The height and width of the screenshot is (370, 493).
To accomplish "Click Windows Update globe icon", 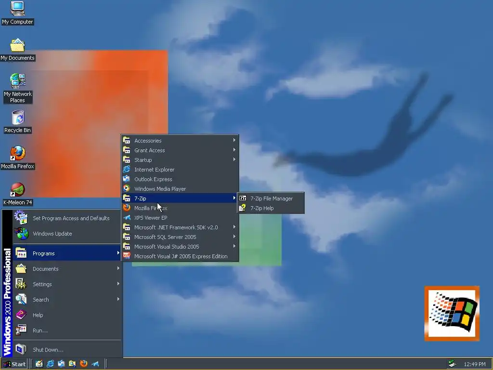I will pyautogui.click(x=21, y=234).
